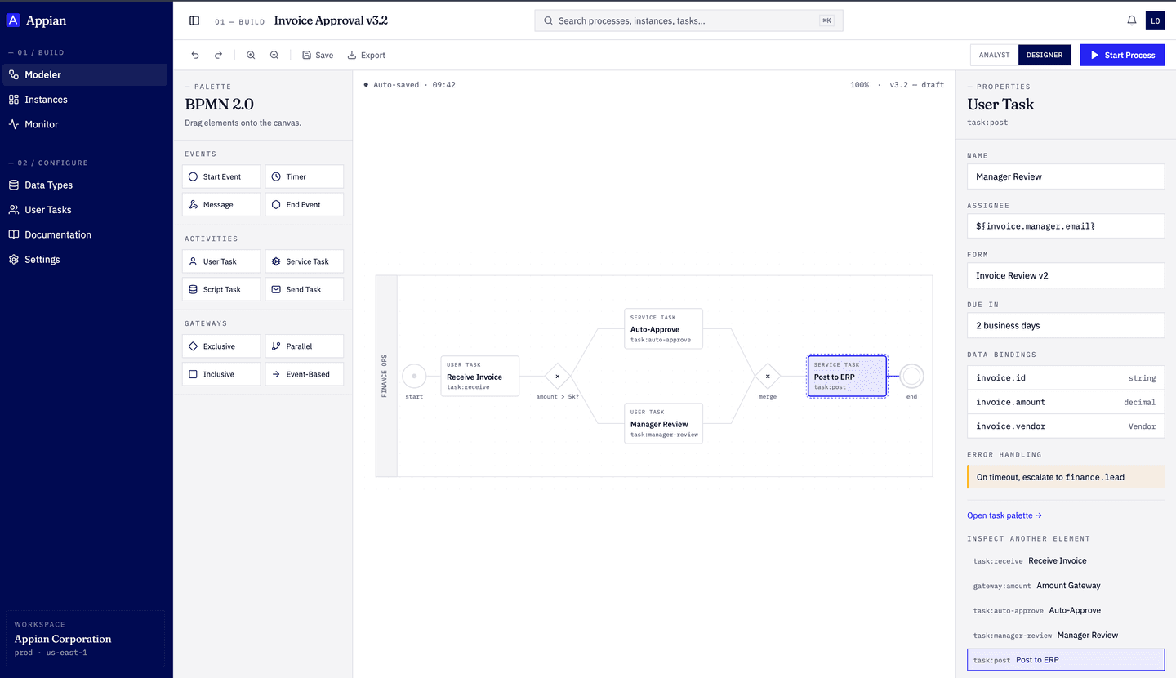
Task: Open the Form selector showing Invoice Review v2
Action: pos(1065,275)
